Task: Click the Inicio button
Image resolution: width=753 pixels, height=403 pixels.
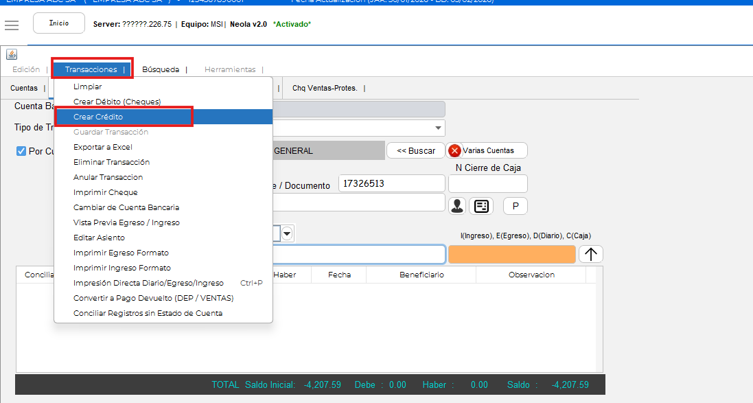Action: tap(59, 23)
